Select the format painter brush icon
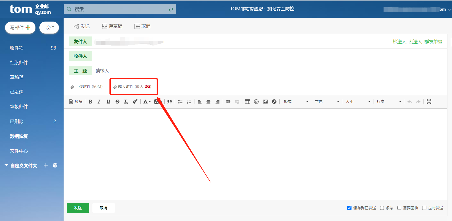This screenshot has height=221, width=452. [135, 101]
